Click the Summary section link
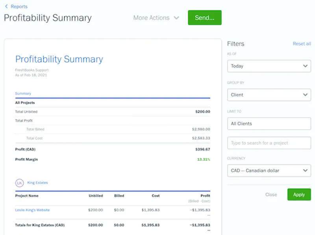This screenshot has width=315, height=235. pyautogui.click(x=23, y=93)
